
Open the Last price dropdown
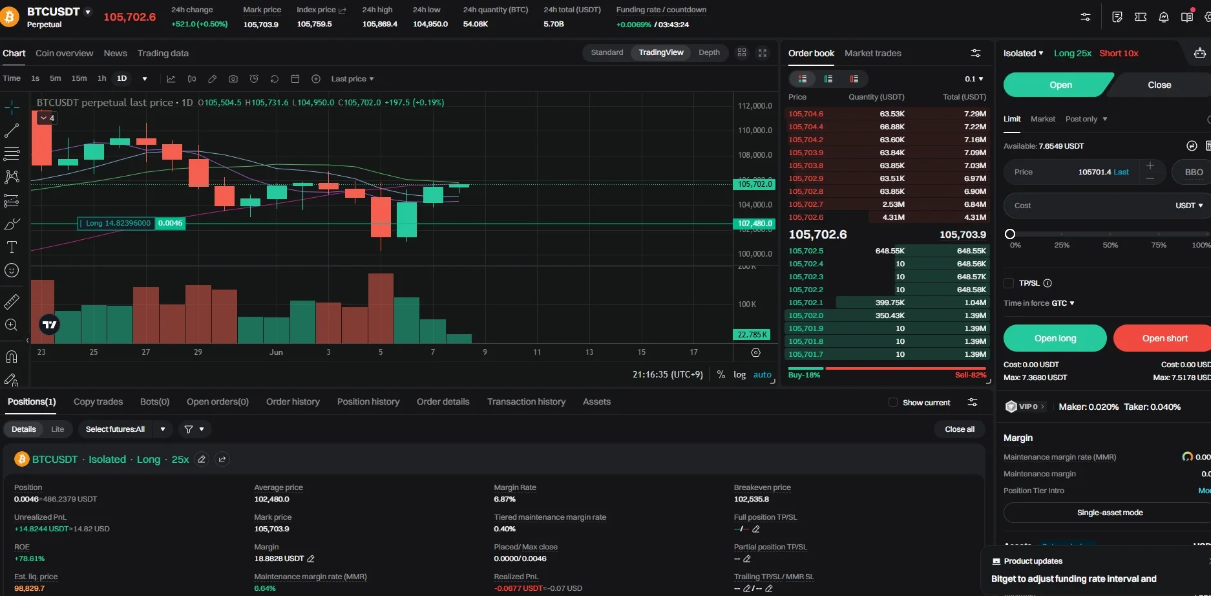(x=352, y=79)
